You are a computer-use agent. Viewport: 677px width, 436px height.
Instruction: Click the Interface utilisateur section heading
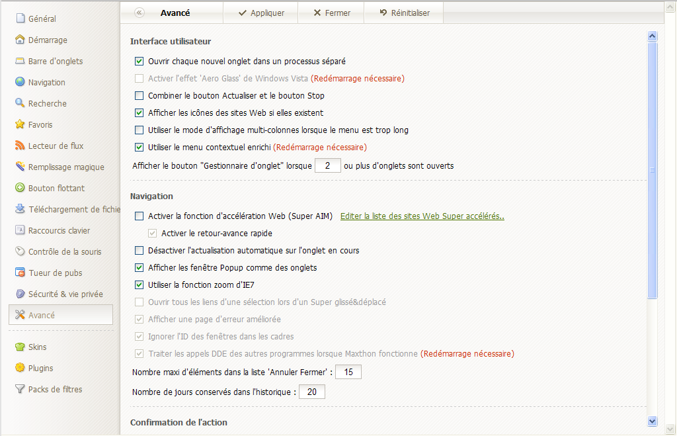(171, 42)
